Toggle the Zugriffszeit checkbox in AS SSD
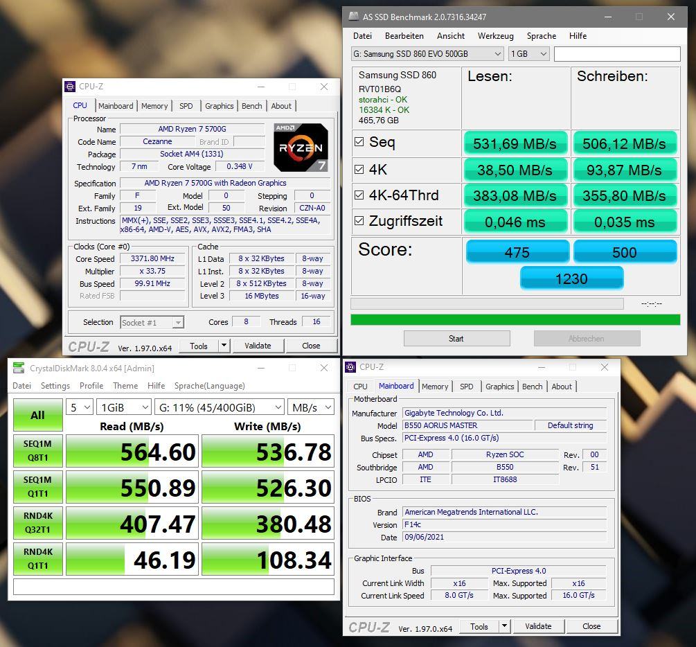Image resolution: width=696 pixels, height=647 pixels. pos(359,221)
